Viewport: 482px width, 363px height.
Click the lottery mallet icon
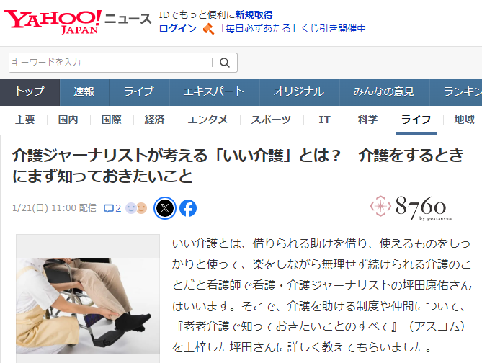tap(208, 29)
